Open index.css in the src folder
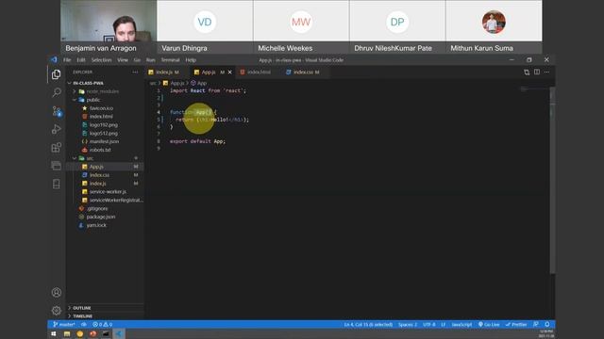The height and width of the screenshot is (339, 604). 99,175
